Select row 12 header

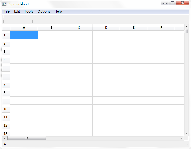(6, 125)
